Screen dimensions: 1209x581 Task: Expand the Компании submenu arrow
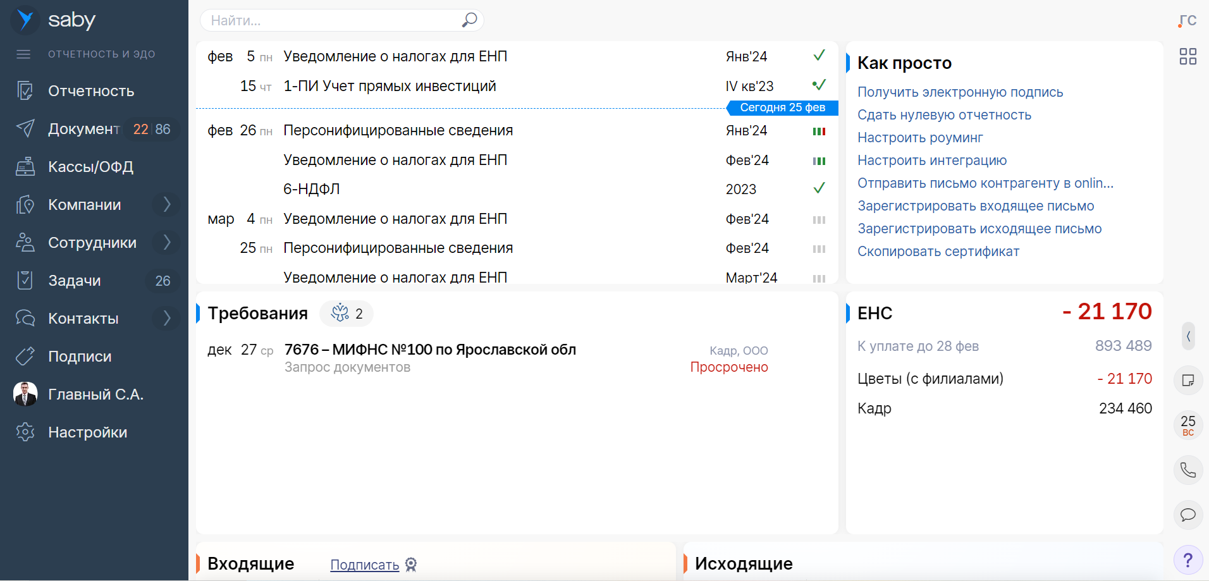click(x=166, y=205)
